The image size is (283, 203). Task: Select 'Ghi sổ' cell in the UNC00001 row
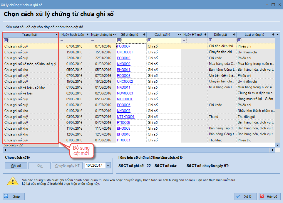pos(164,52)
